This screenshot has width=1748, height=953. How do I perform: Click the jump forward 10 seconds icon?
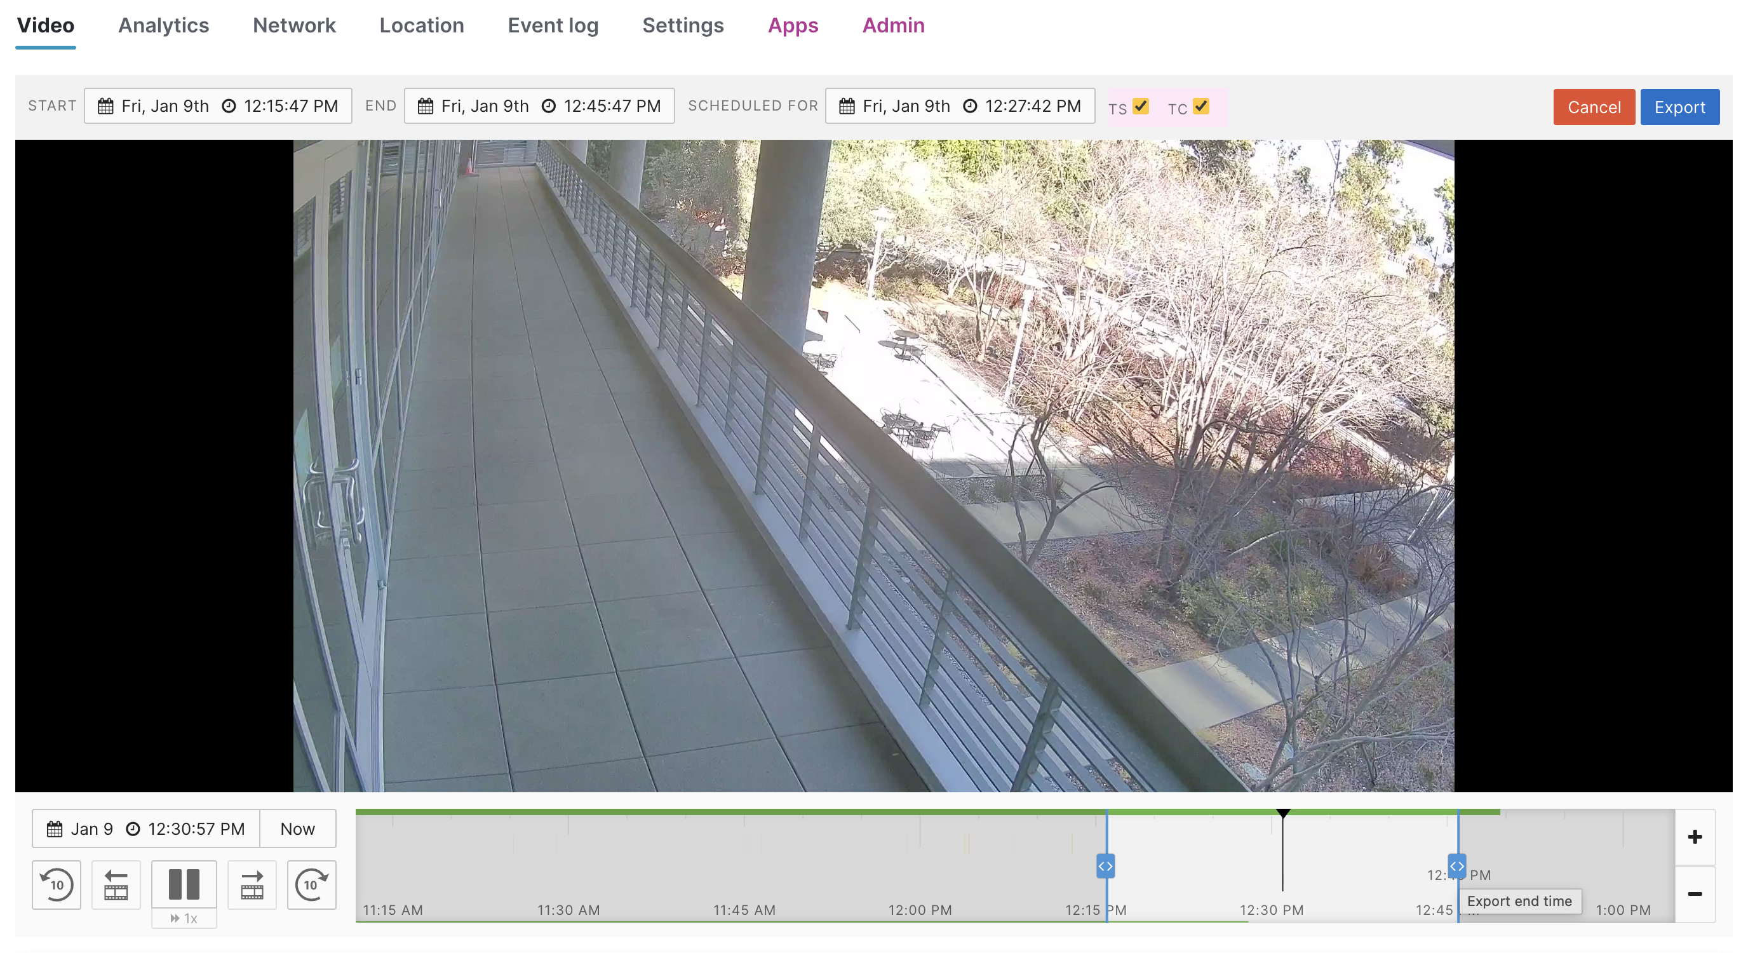pos(311,884)
